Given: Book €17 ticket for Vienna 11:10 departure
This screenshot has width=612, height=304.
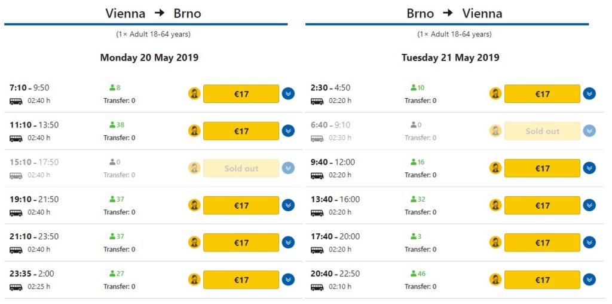Looking at the screenshot, I should [x=241, y=130].
